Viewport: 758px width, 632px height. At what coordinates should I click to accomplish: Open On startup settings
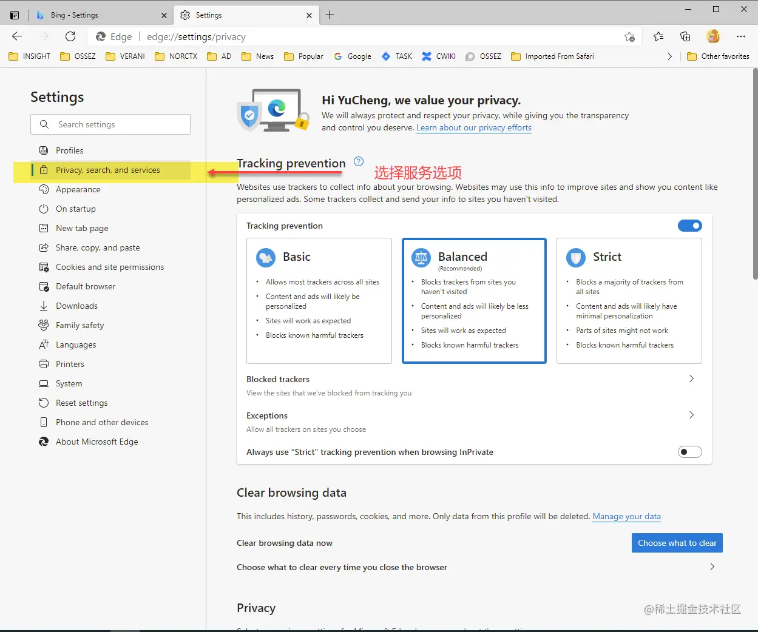point(110,209)
